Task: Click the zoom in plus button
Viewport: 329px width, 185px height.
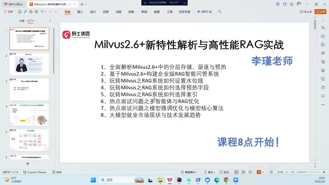Action: 324,172
